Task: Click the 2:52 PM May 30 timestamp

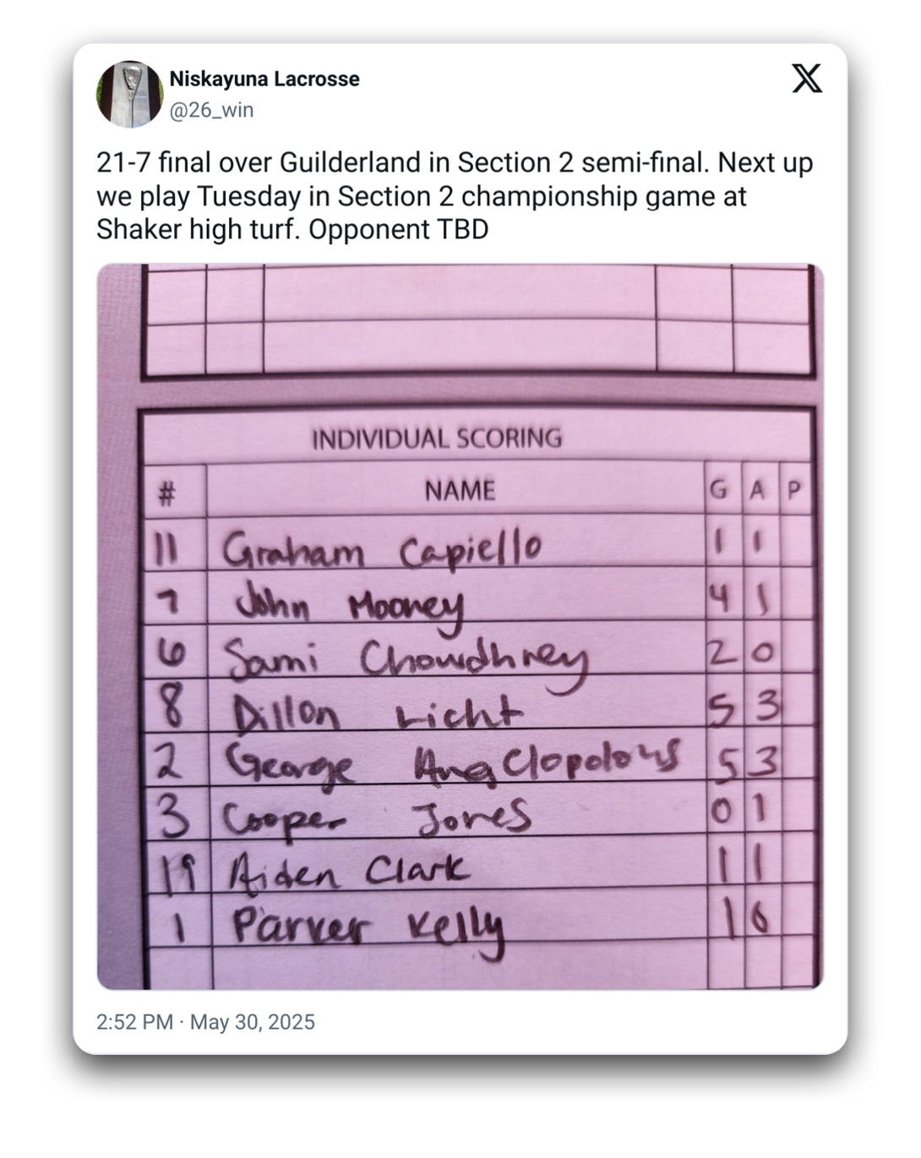Action: pos(205,1022)
